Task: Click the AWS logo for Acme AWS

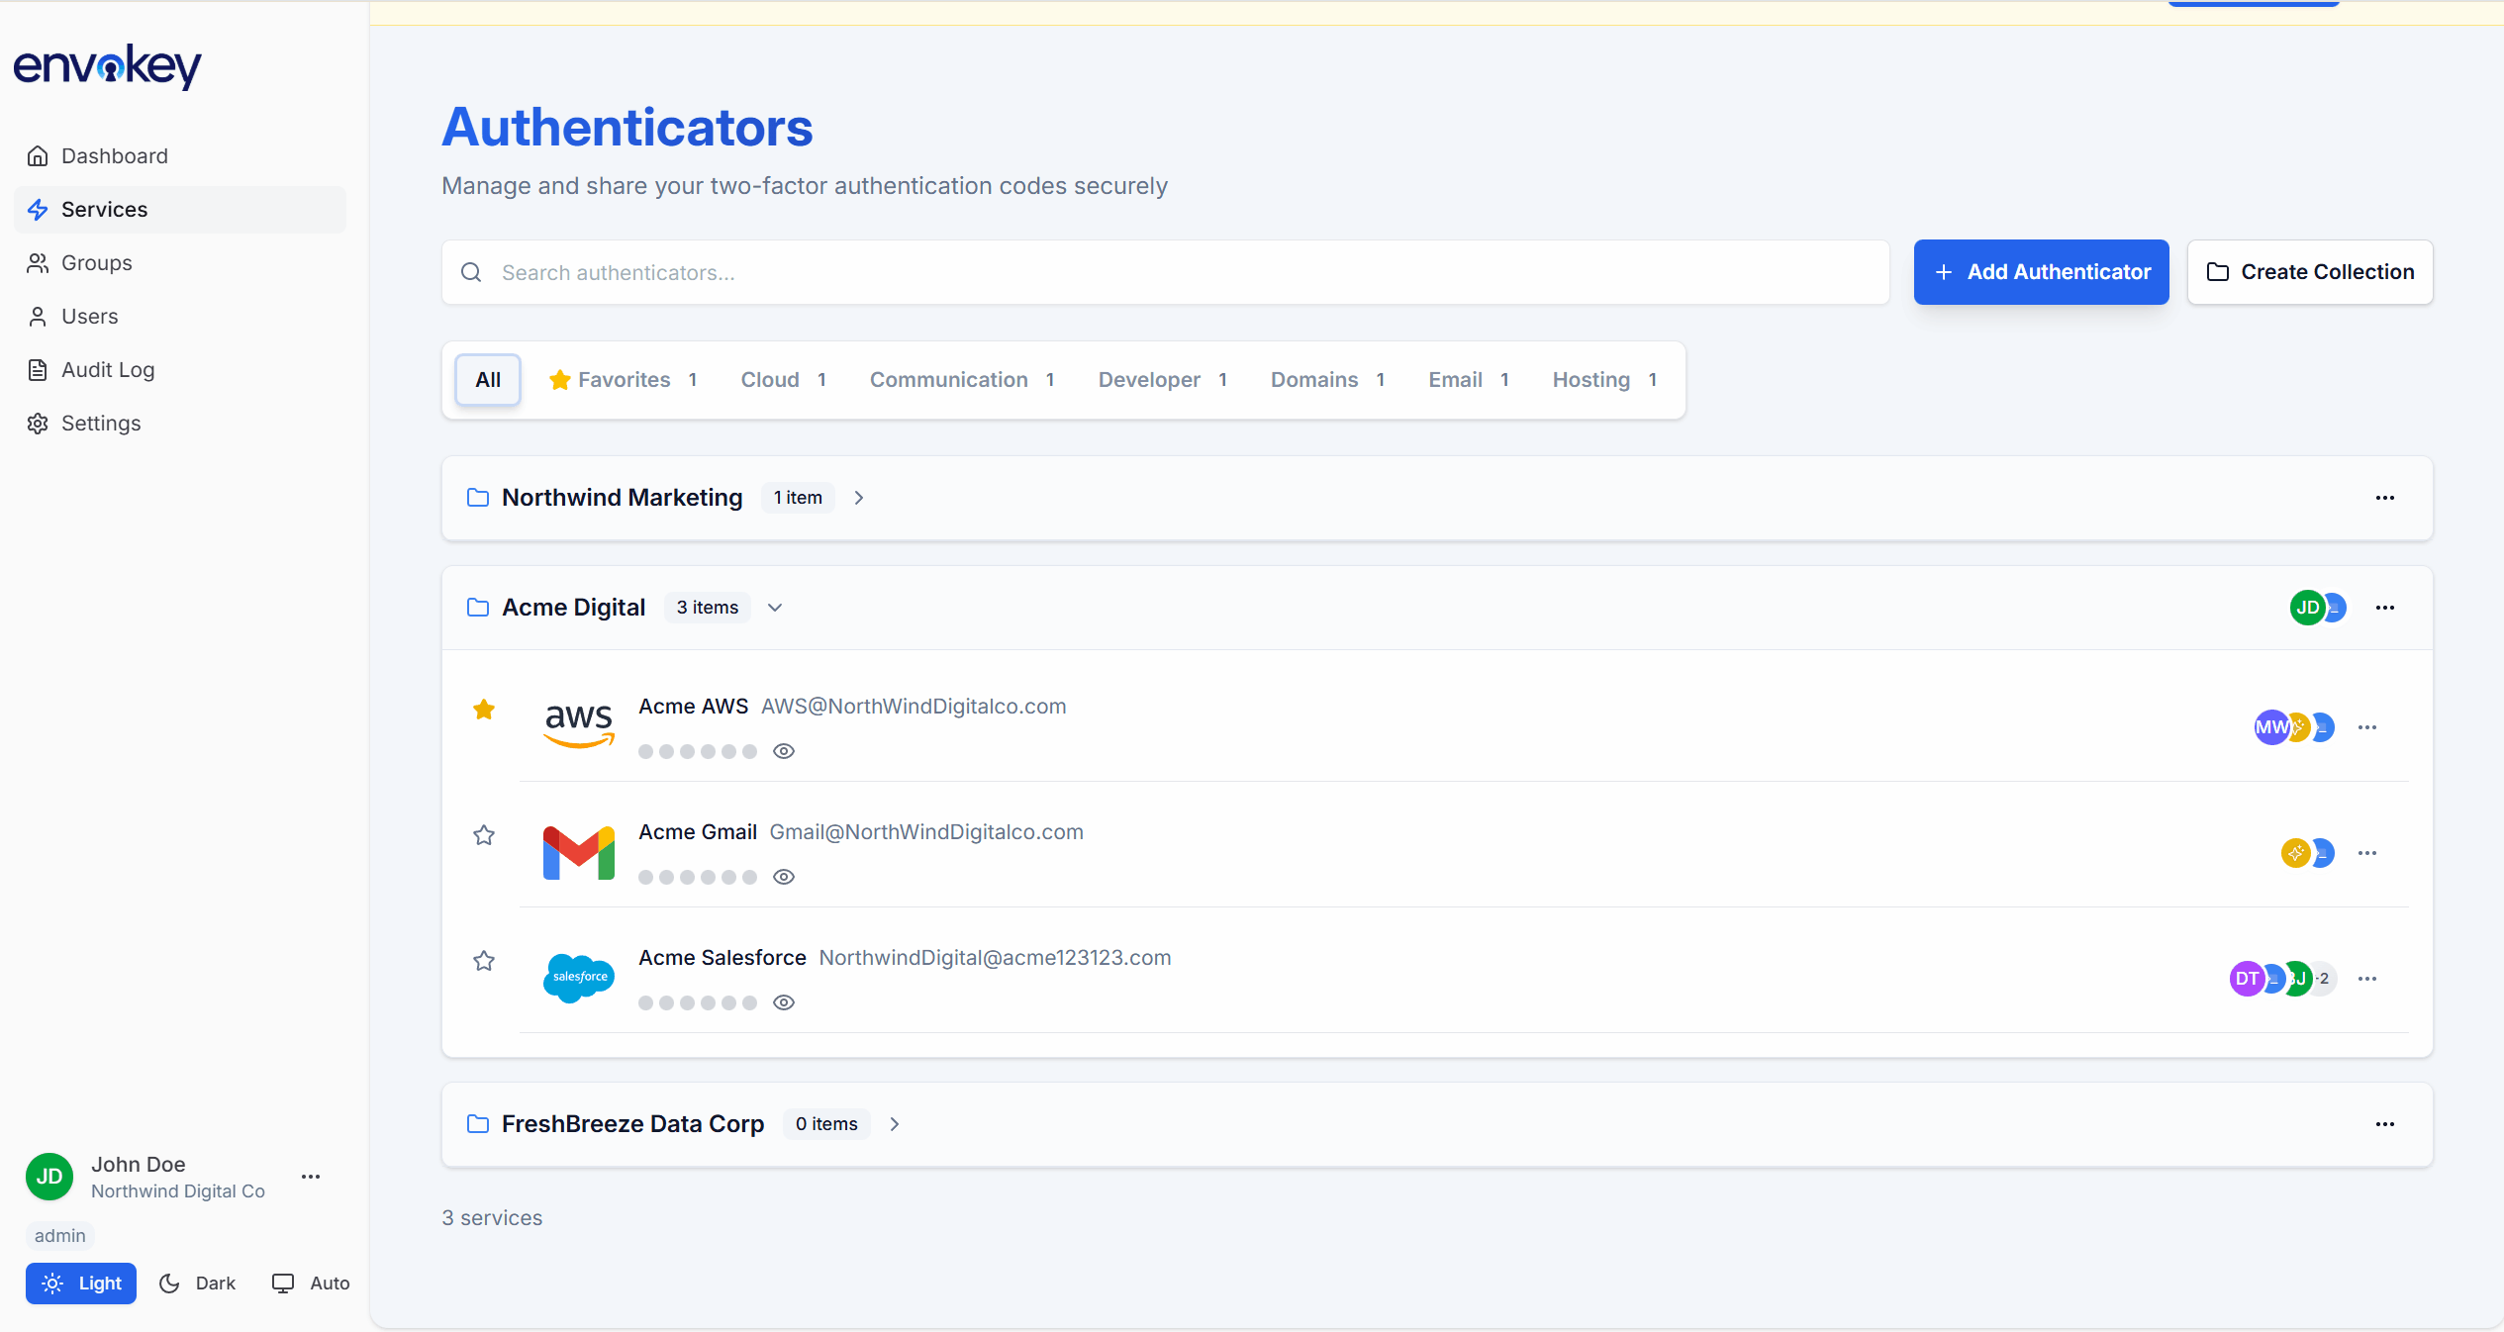Action: point(579,725)
